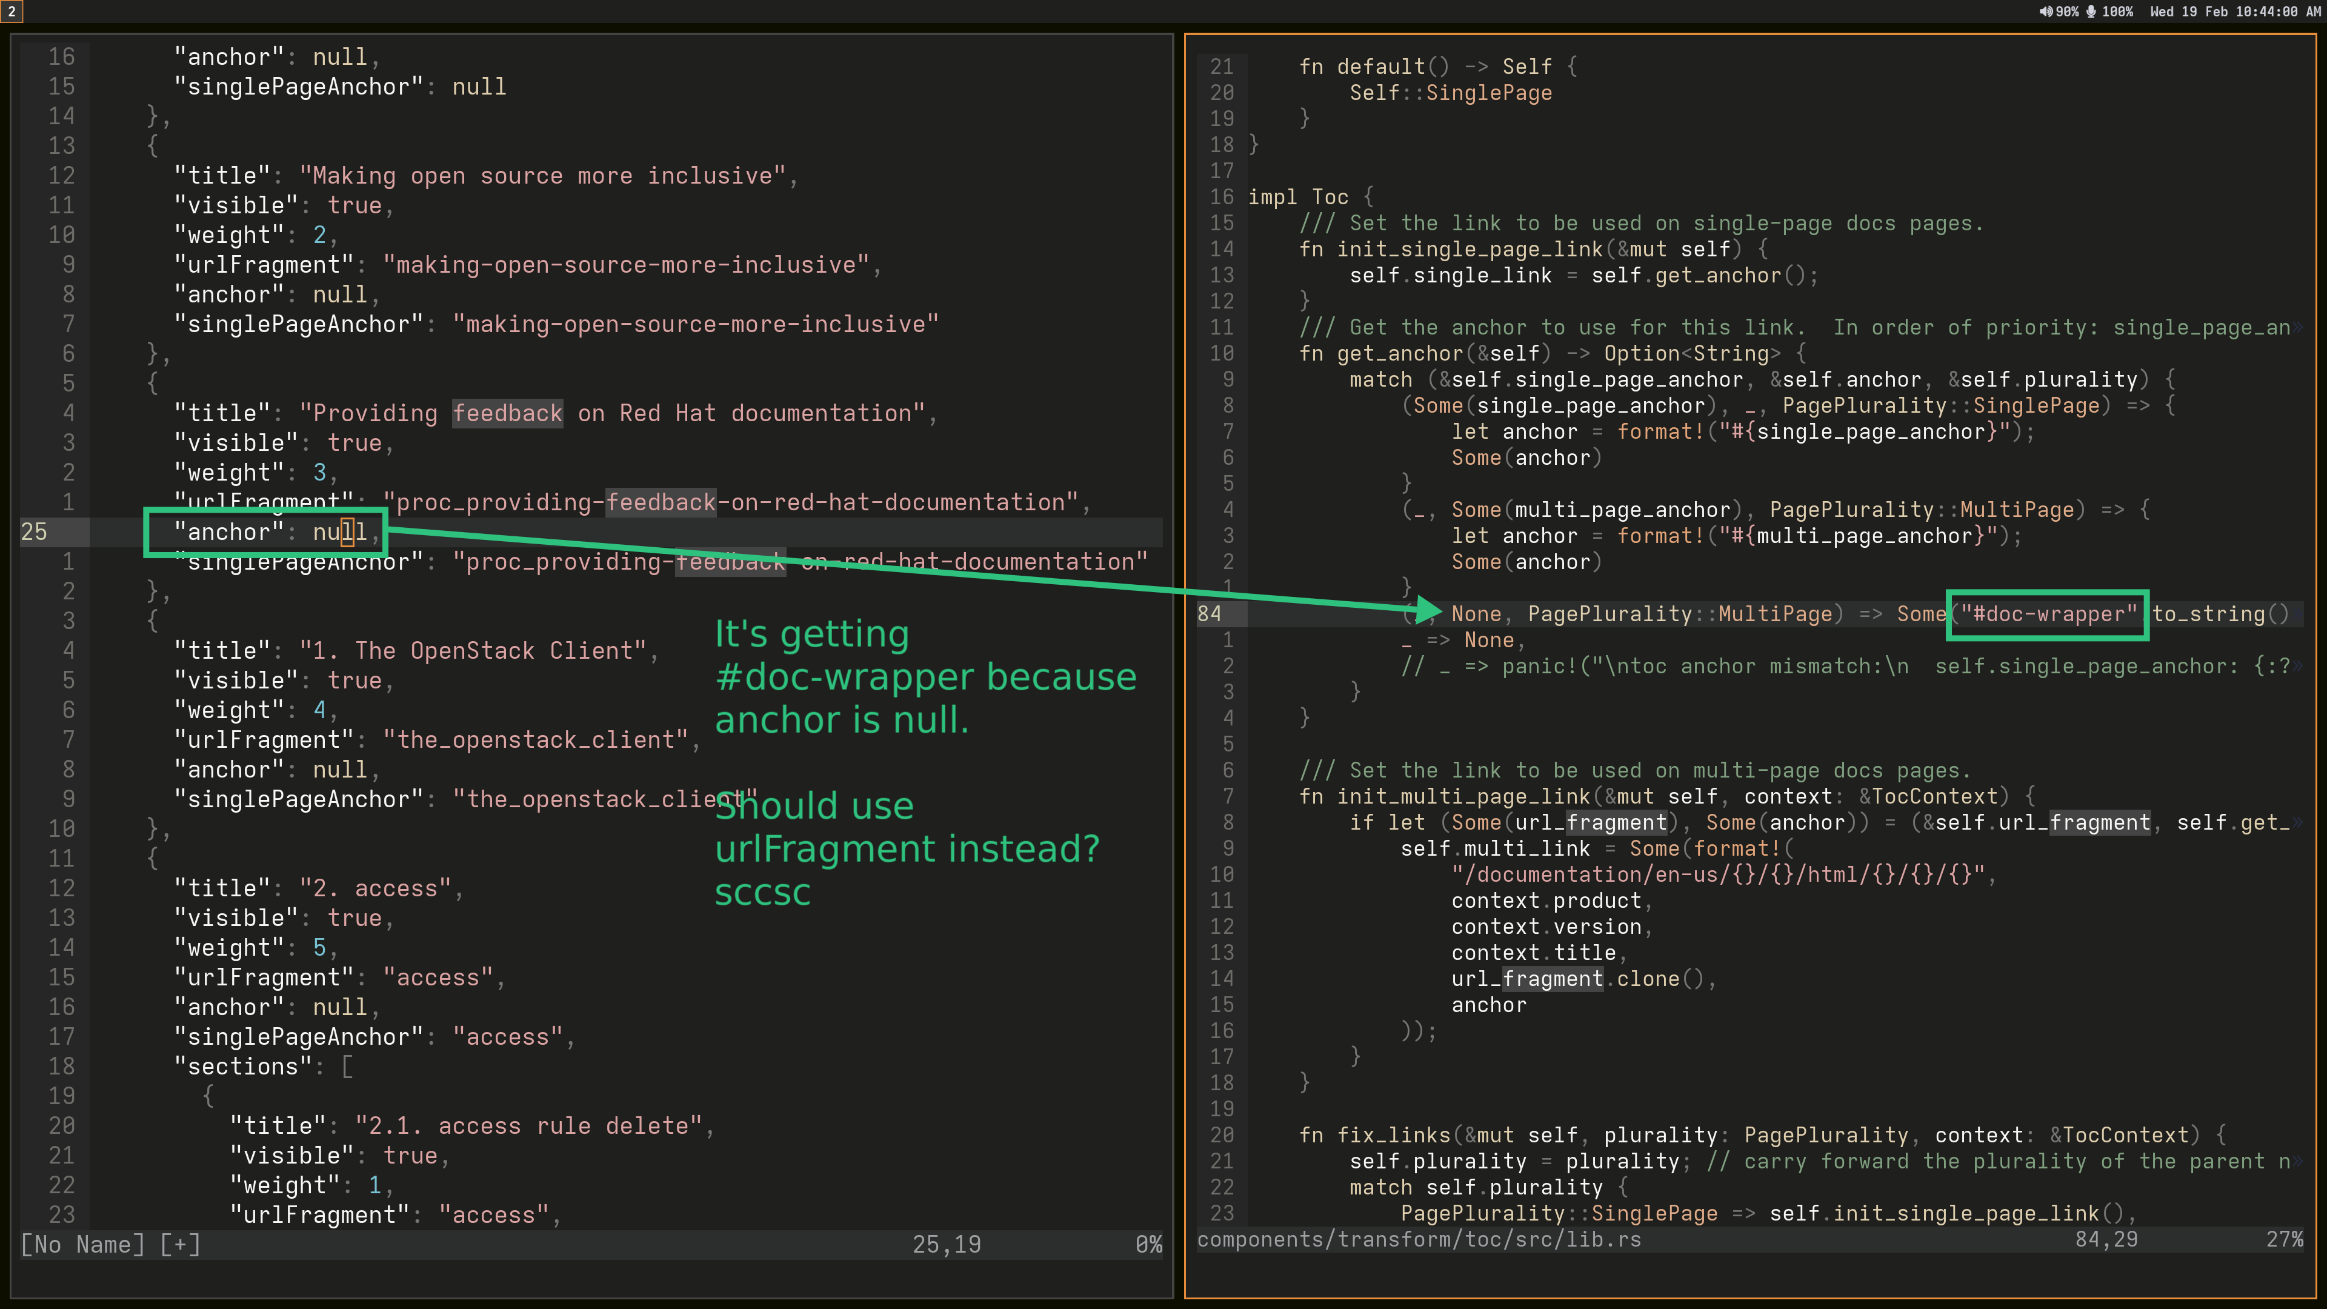Click line number 84 in right pane gutter

tap(1210, 615)
